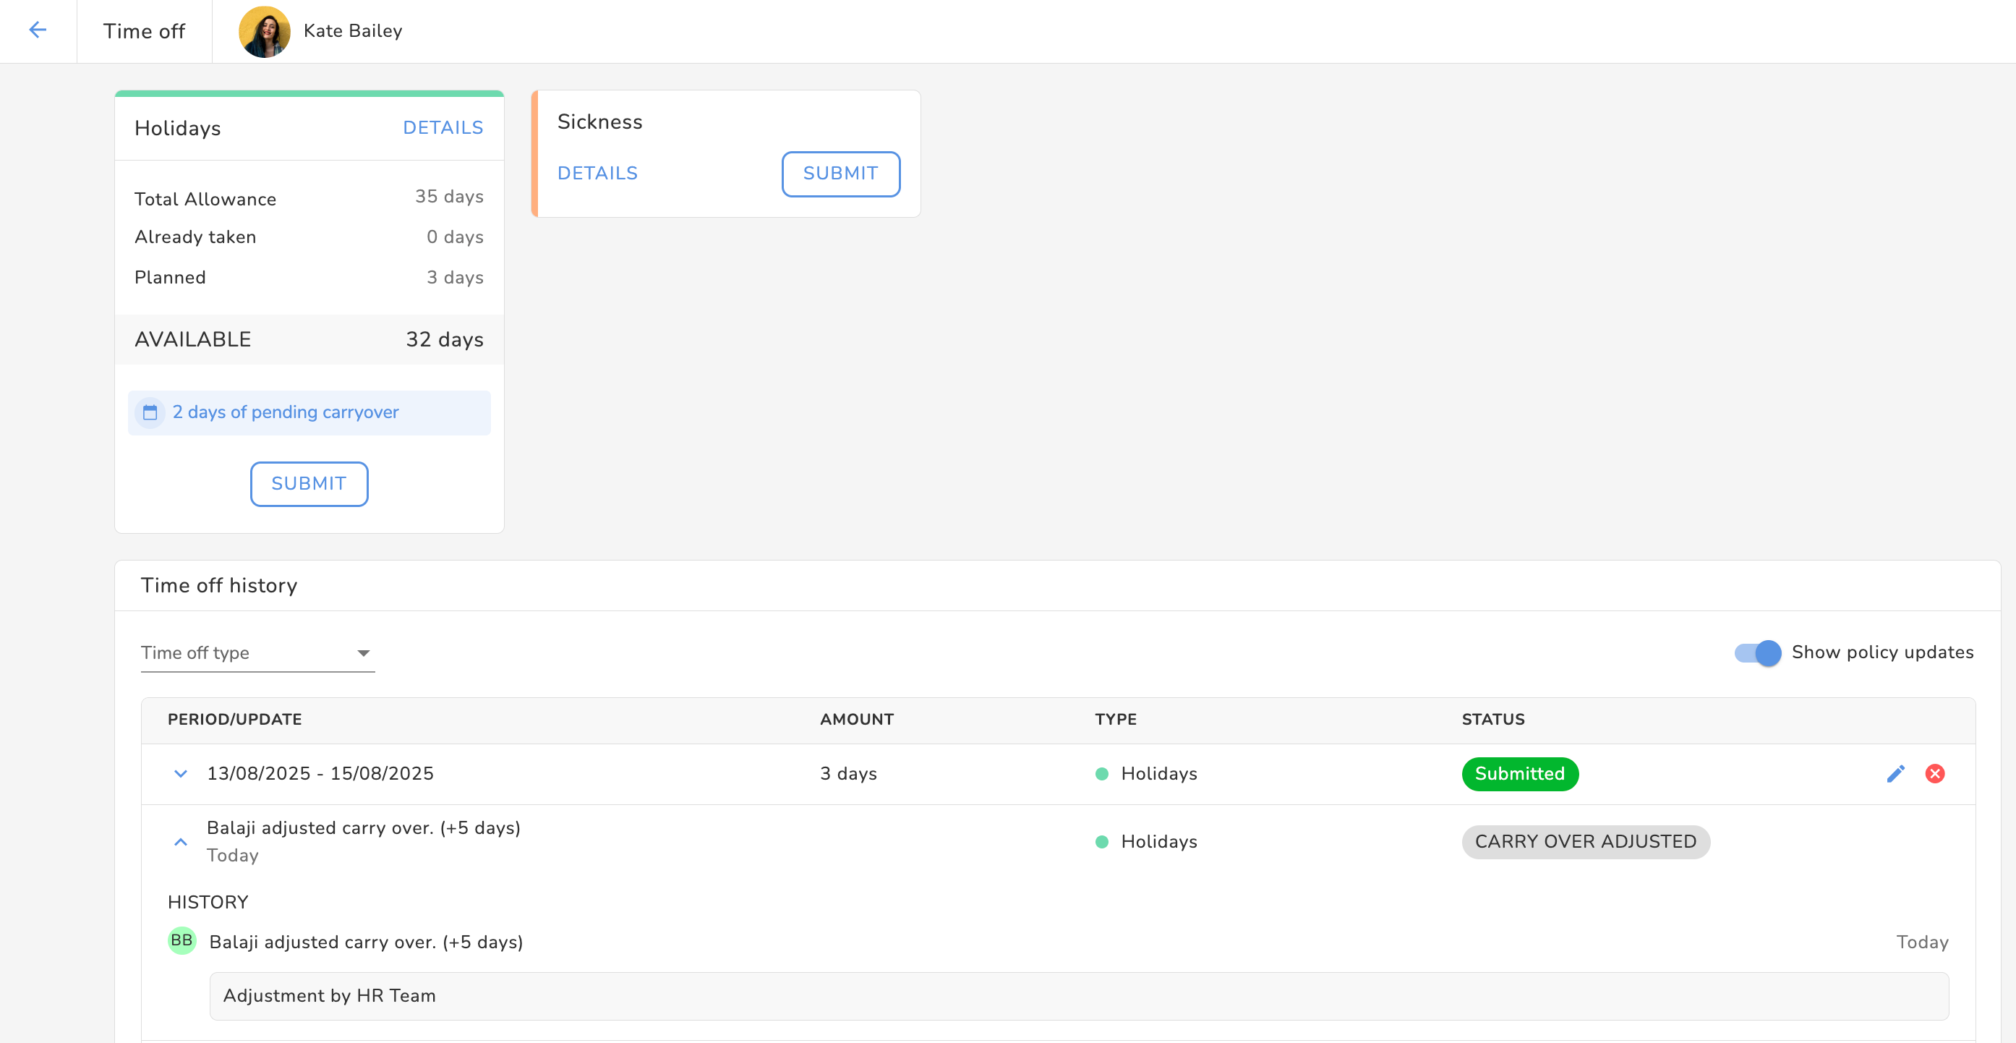
Task: Open Holidays DETAILS link
Action: pyautogui.click(x=442, y=127)
